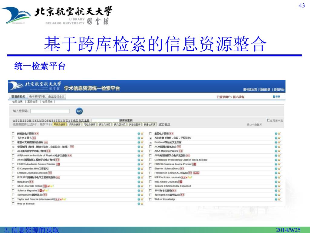Click the 按分类浏览 button
Viewport: 310px width, 233px height.
click(x=104, y=124)
